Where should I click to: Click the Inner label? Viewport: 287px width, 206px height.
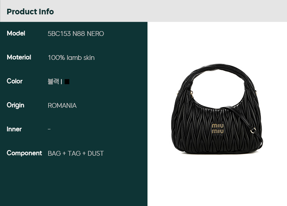(x=14, y=129)
